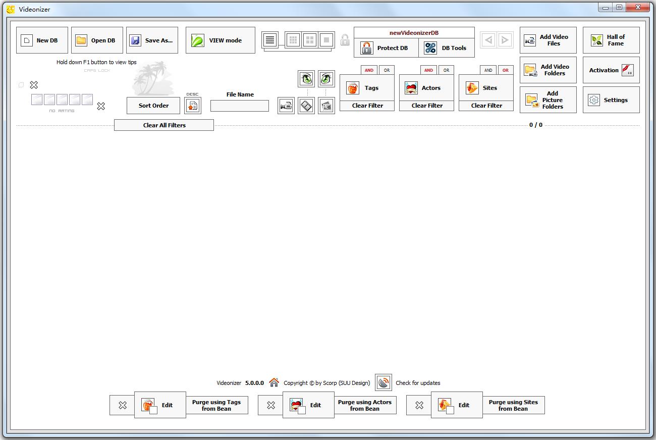This screenshot has height=440, width=656.
Task: Click the satellite dish update icon
Action: coord(384,382)
